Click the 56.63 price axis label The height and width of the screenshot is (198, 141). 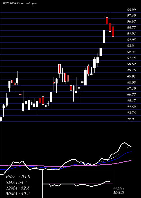click(x=131, y=21)
